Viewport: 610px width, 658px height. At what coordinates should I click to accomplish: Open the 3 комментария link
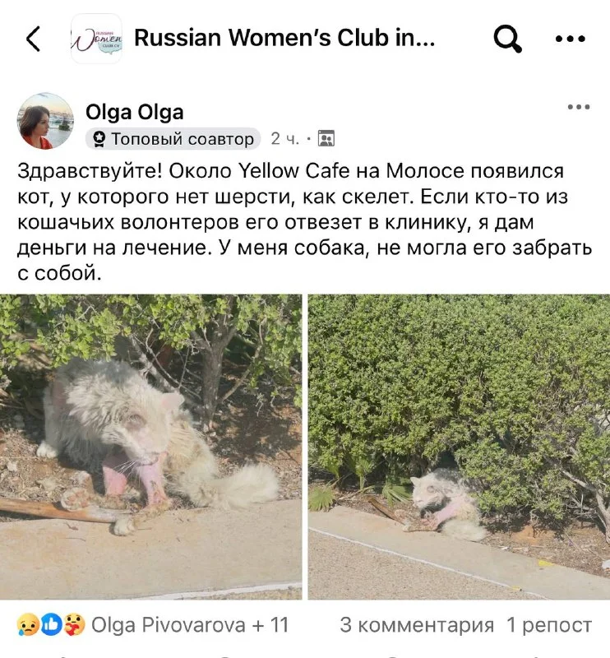click(x=417, y=625)
